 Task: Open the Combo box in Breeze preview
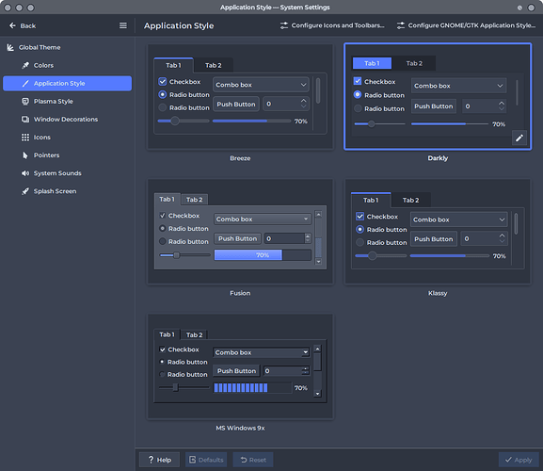(261, 85)
